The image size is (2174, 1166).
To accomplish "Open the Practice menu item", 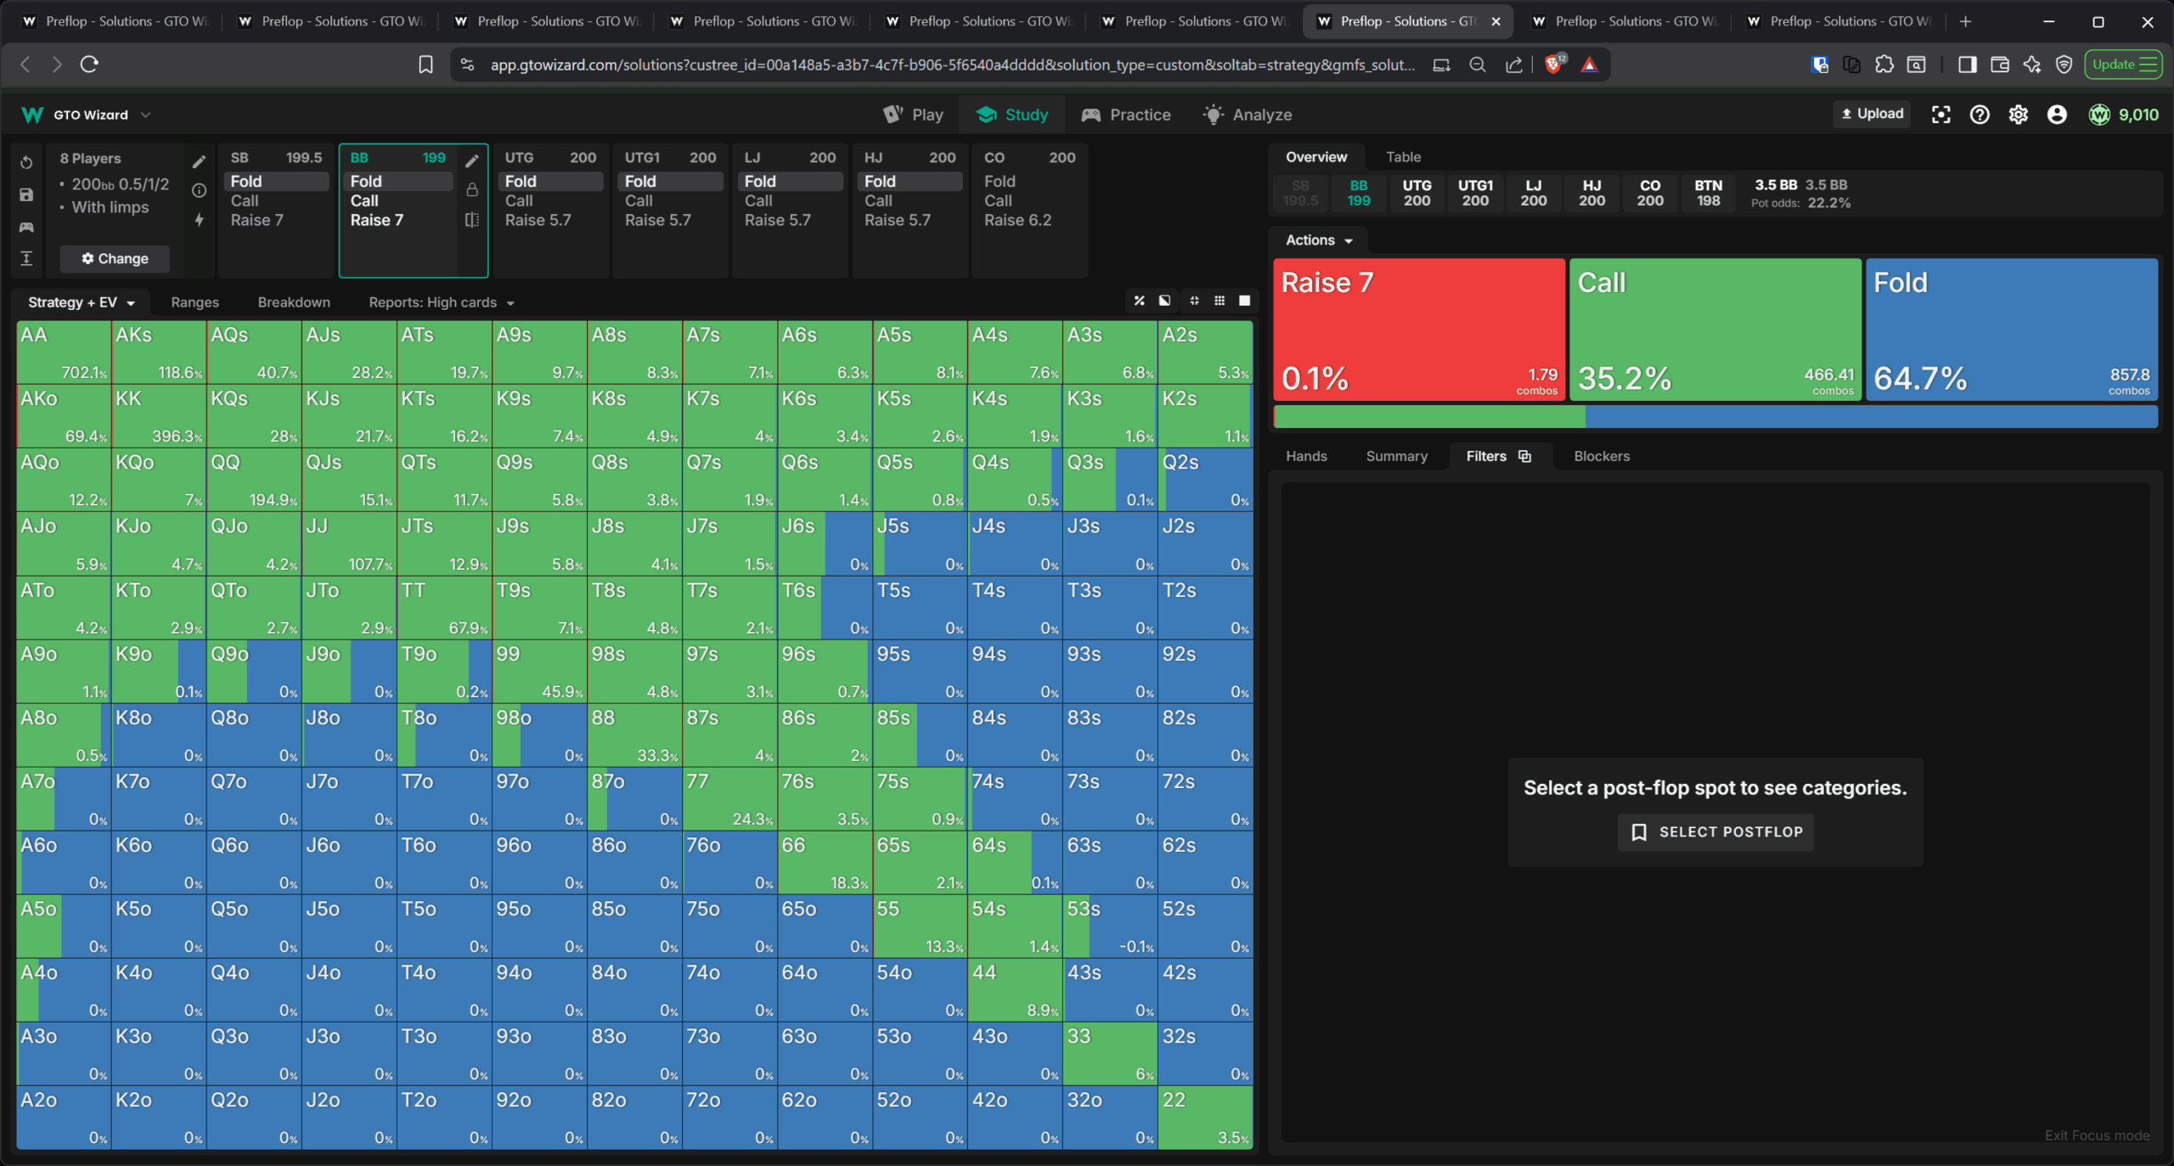I will pyautogui.click(x=1126, y=115).
